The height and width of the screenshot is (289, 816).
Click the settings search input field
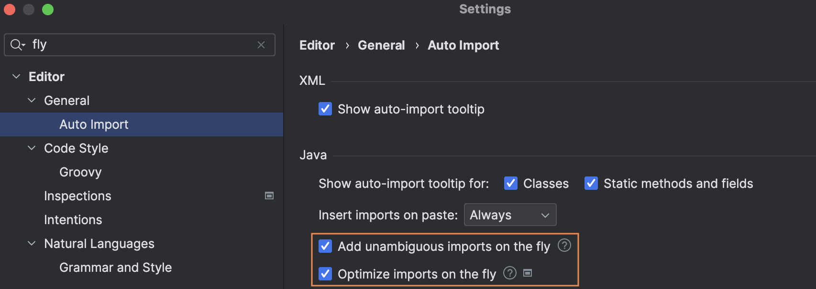pos(143,45)
